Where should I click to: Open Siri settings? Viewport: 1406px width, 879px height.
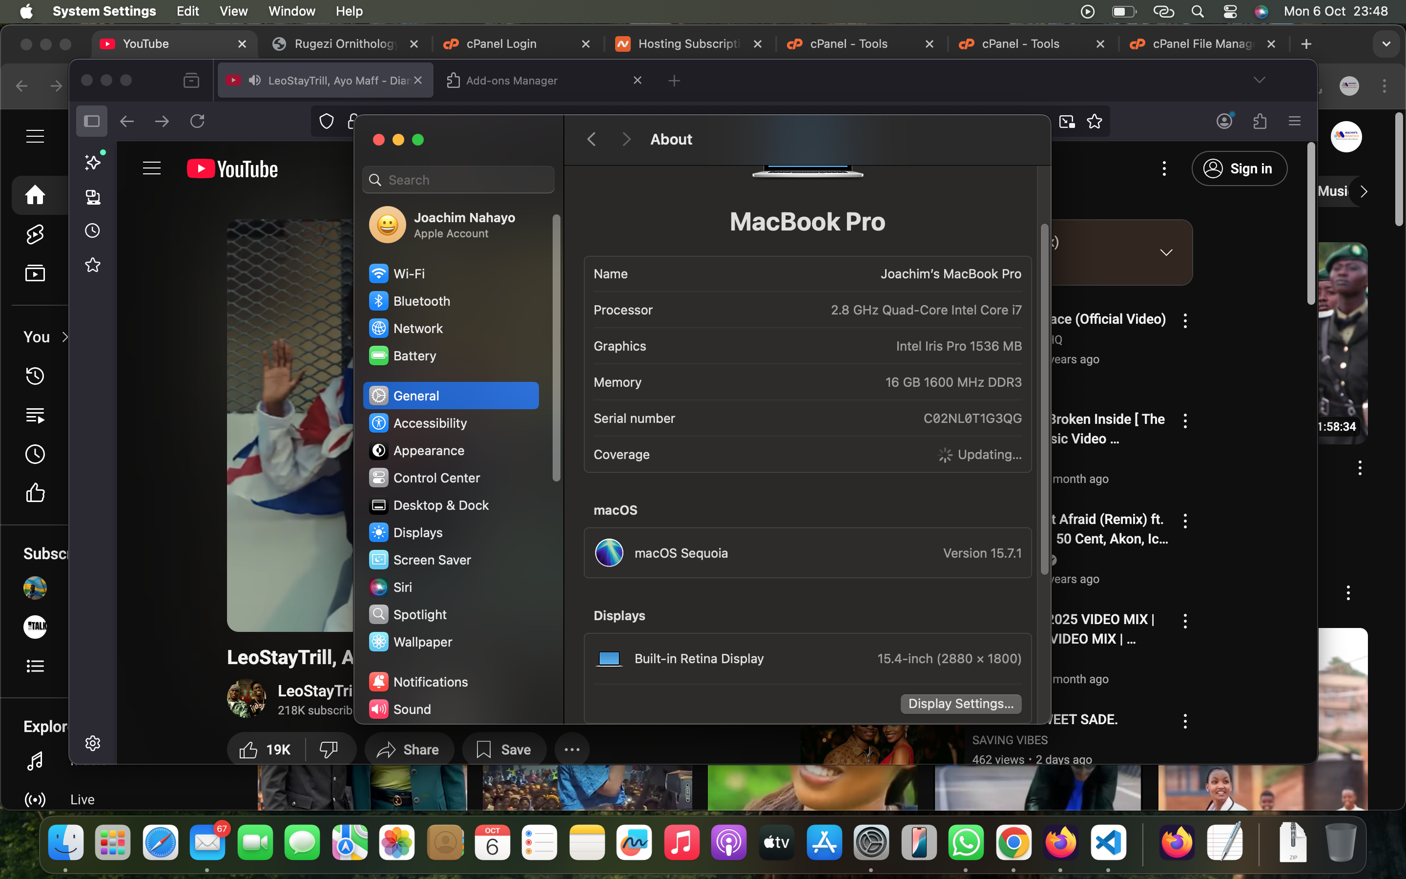pos(402,587)
